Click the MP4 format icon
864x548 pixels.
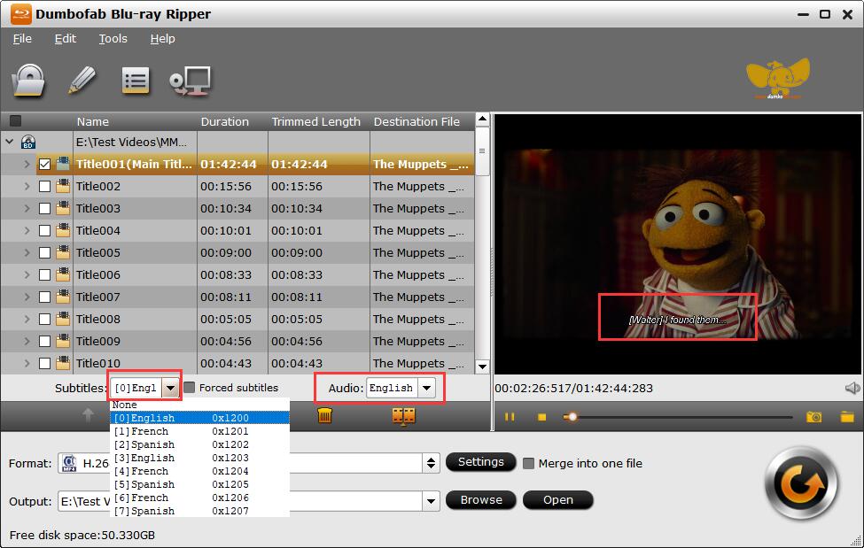coord(69,463)
